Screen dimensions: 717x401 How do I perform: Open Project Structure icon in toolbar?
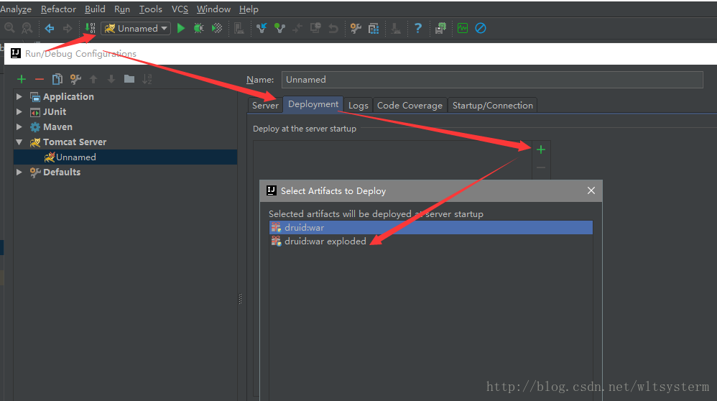tap(374, 28)
